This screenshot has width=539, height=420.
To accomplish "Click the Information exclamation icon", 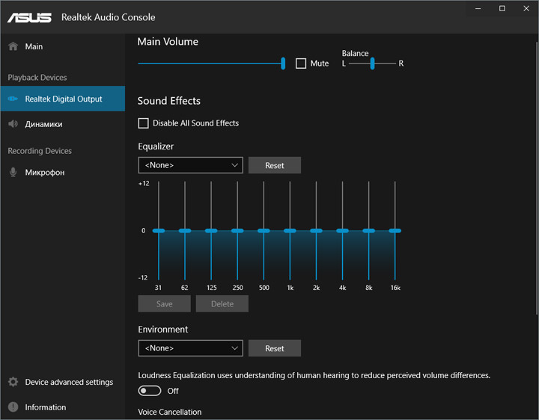I will coord(13,407).
